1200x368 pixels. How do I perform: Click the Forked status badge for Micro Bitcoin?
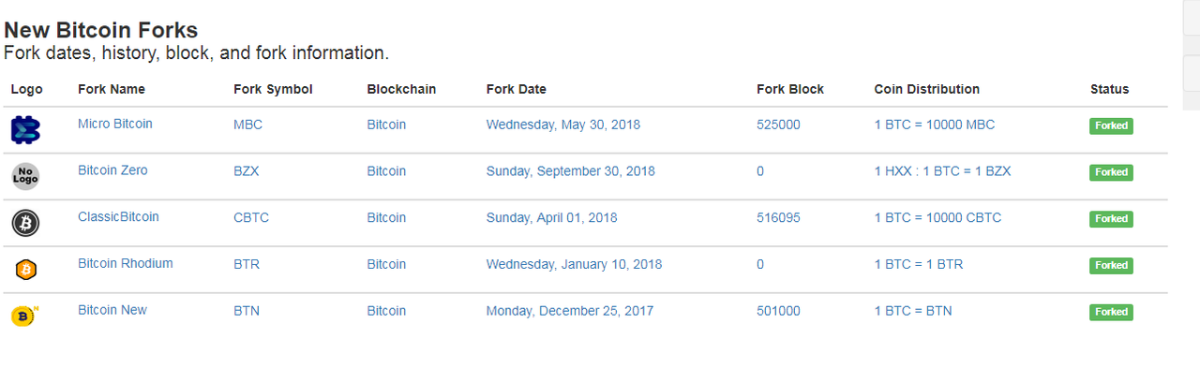[x=1111, y=125]
